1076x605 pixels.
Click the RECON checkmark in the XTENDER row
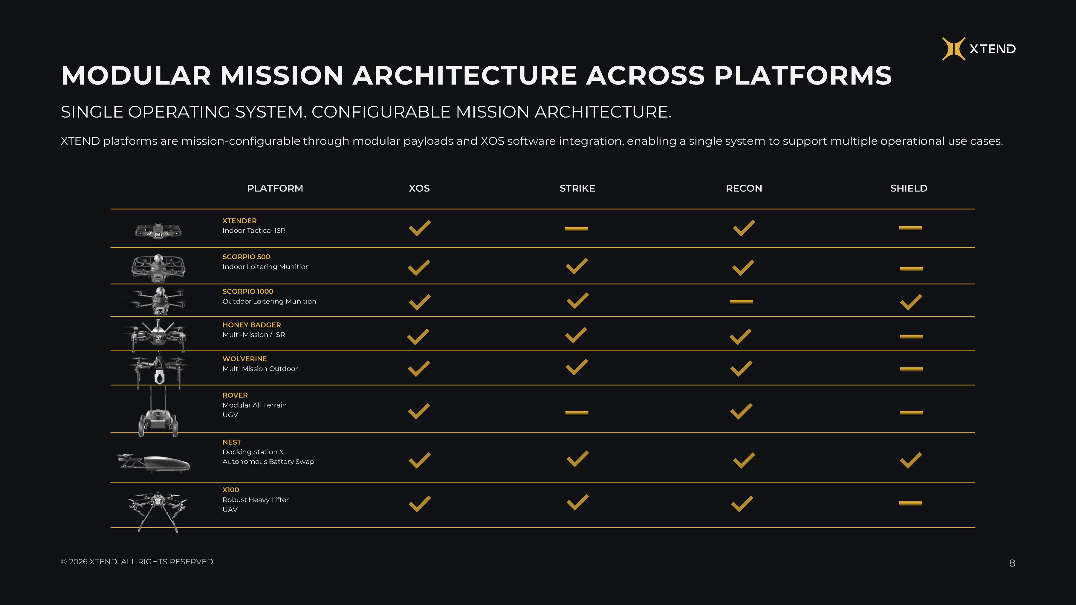coord(744,228)
